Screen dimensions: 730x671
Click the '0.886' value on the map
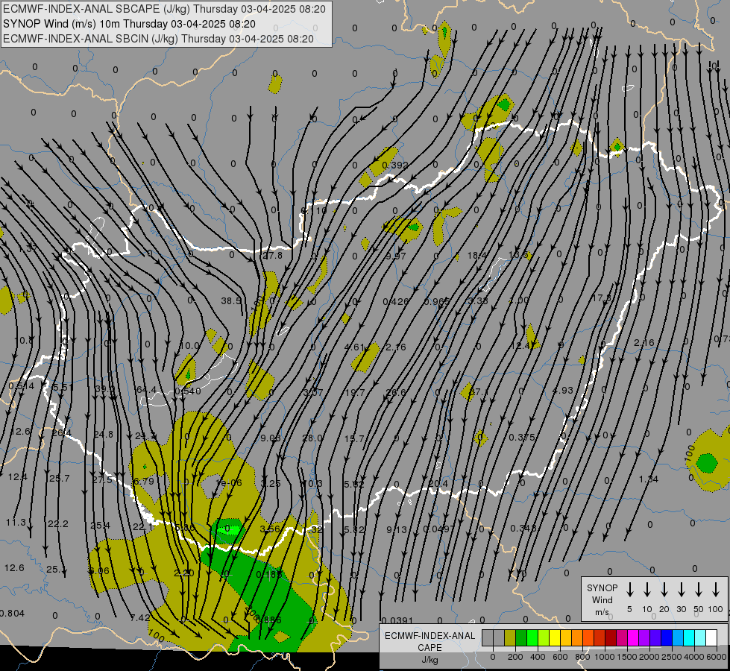268,620
